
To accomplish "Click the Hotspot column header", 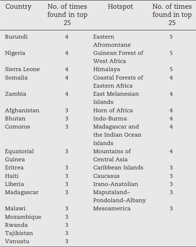I will [x=120, y=6].
